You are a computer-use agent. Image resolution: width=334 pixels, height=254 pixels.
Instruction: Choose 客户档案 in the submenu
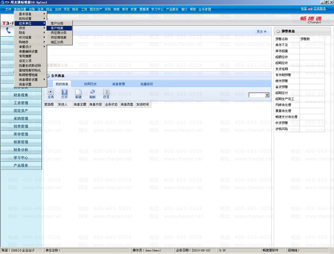pyautogui.click(x=59, y=28)
